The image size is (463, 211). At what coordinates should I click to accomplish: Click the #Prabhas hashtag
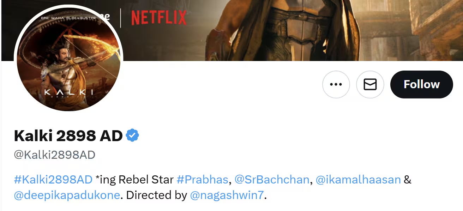(202, 180)
